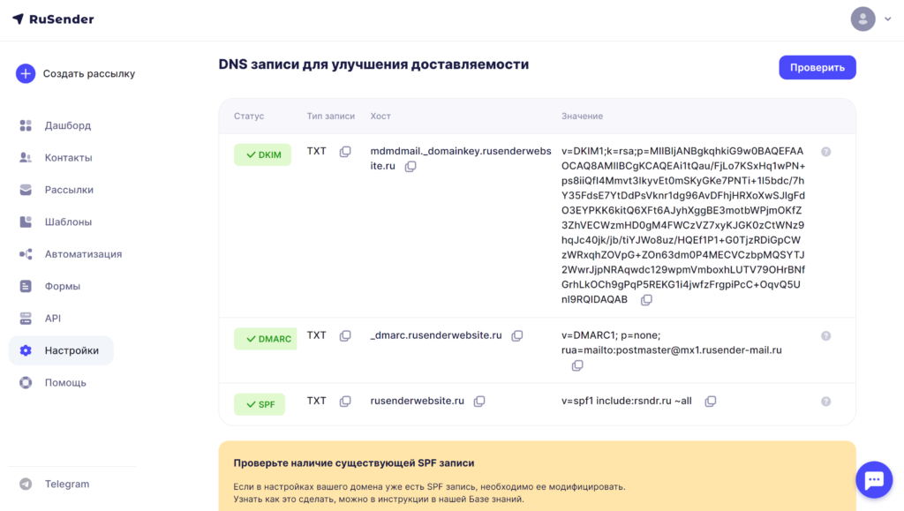Expand the account dropdown chevron

pos(888,19)
